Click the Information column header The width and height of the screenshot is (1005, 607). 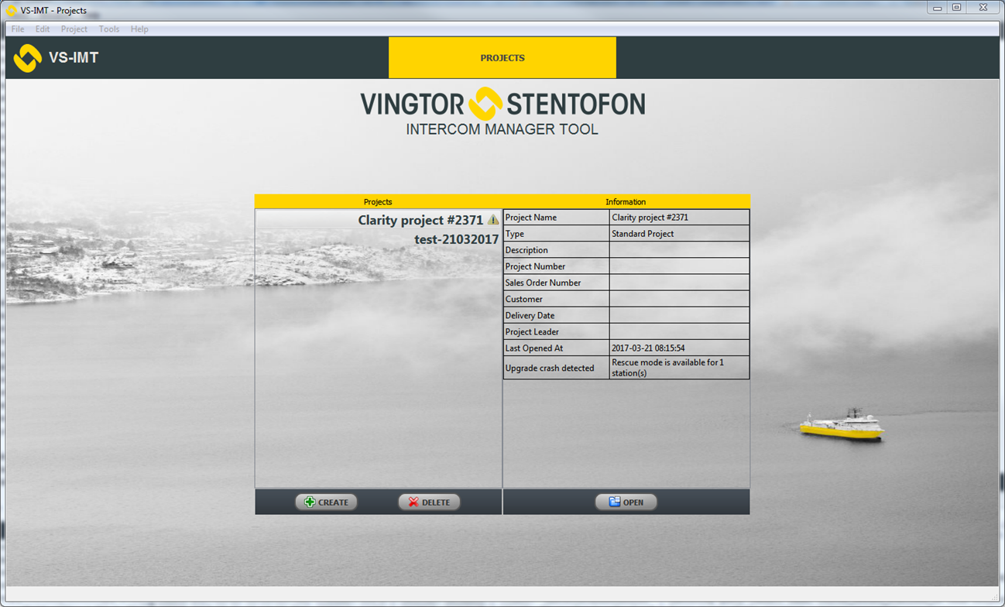626,201
